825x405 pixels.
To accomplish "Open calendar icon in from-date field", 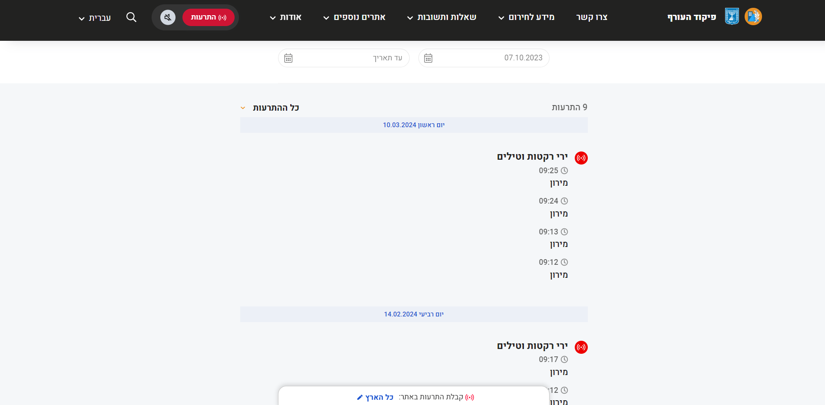I will click(428, 58).
